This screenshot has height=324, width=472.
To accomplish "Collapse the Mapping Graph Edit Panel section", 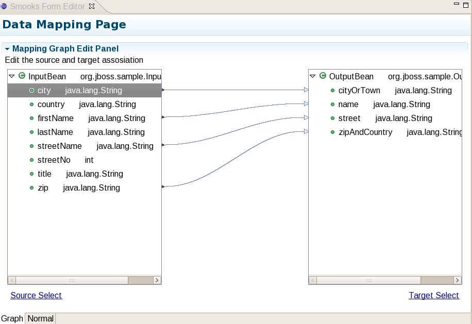I will tap(7, 49).
